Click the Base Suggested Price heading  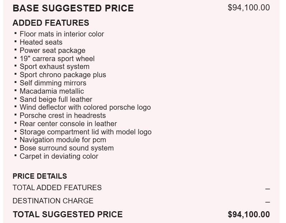(73, 8)
